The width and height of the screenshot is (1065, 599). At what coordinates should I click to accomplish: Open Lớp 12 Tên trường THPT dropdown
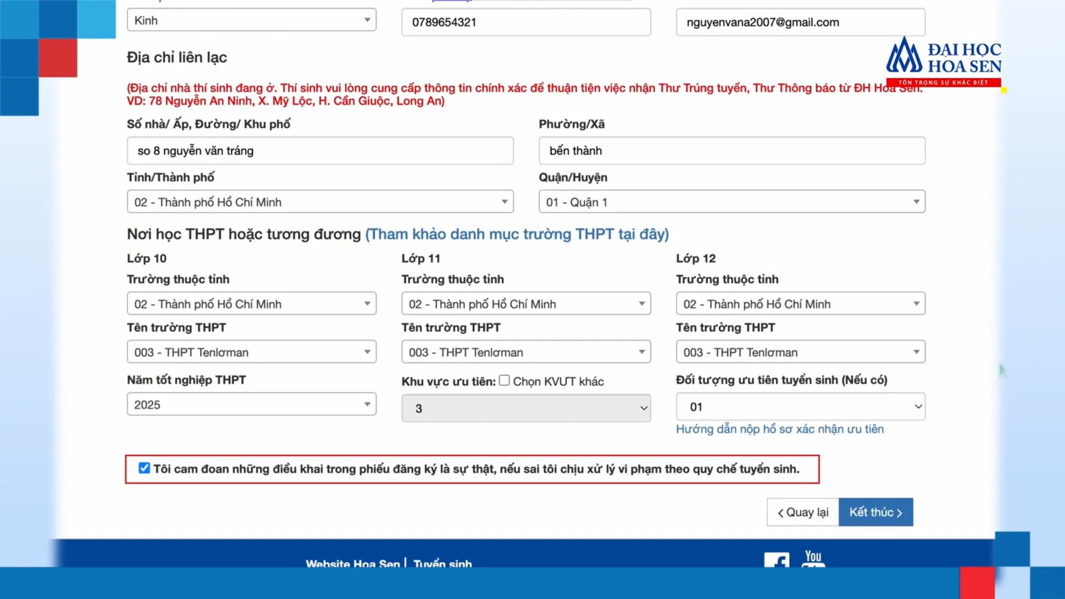pos(800,352)
